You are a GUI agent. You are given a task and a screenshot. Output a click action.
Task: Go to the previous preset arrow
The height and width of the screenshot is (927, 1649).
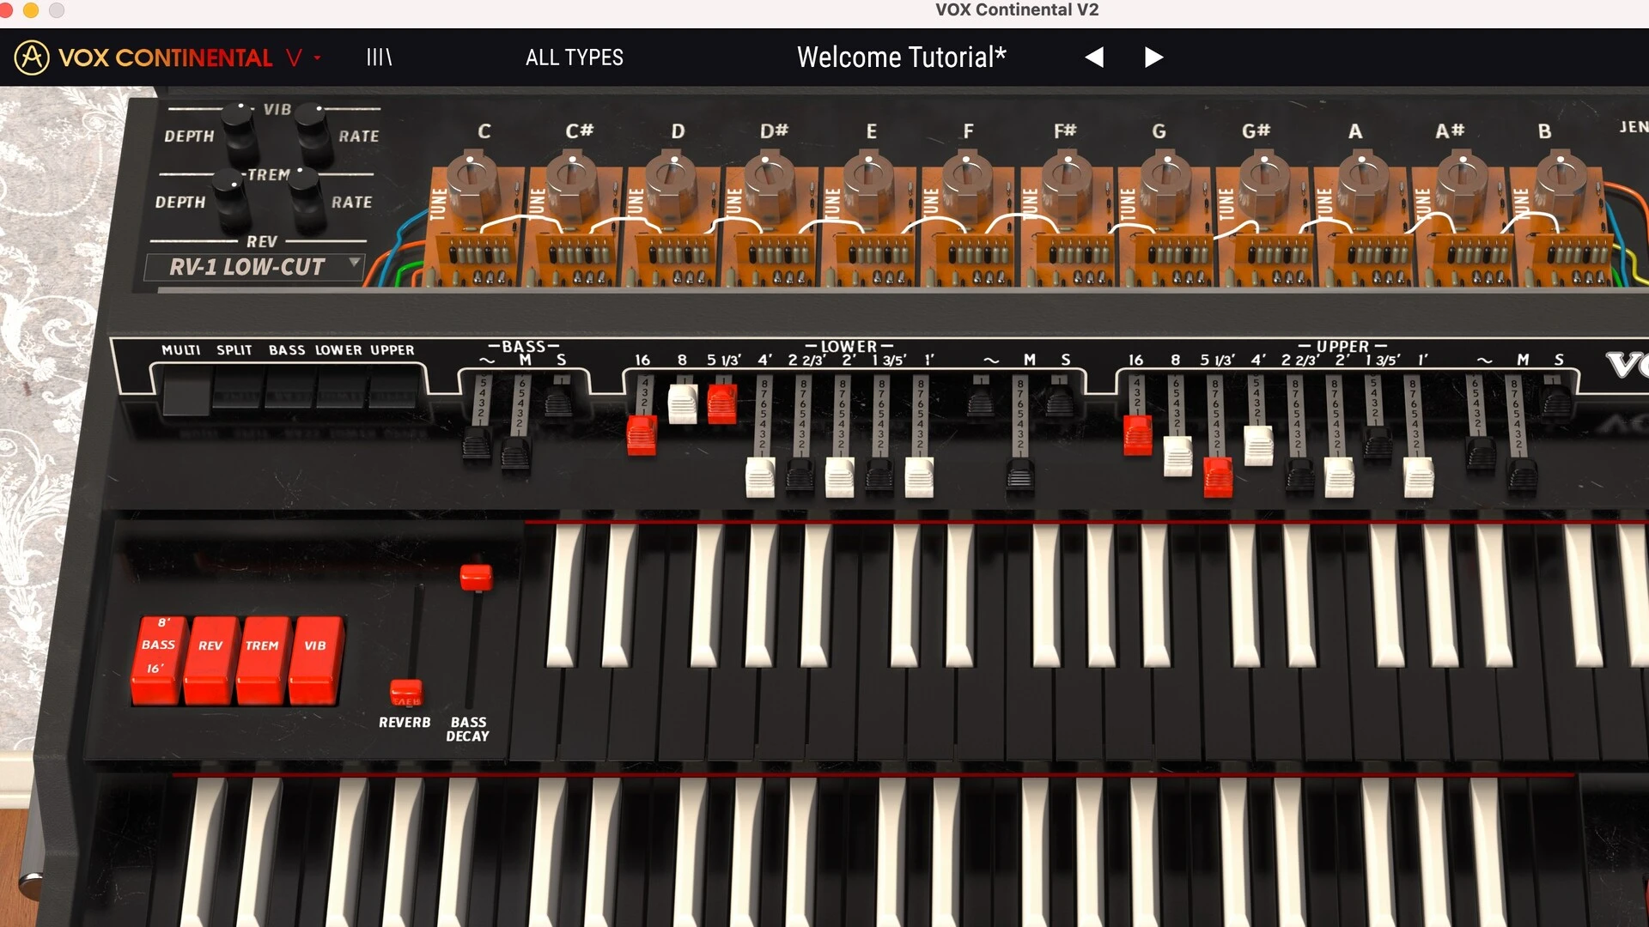click(x=1093, y=58)
